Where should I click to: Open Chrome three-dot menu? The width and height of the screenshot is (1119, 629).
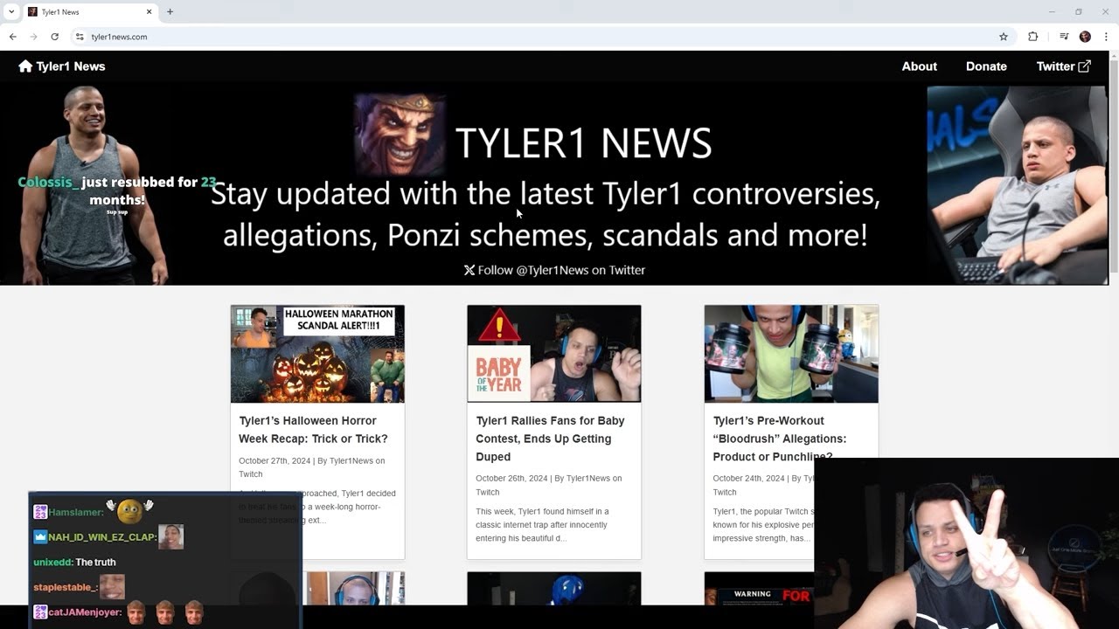(1106, 37)
